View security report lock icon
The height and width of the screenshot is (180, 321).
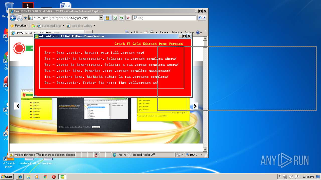pos(107,18)
